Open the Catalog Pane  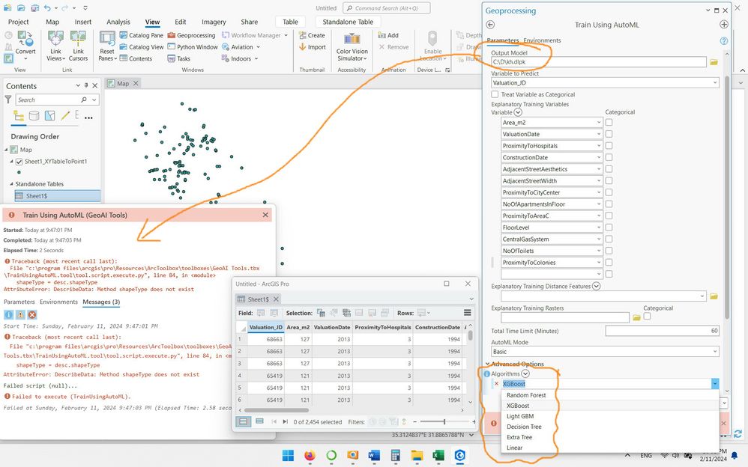pos(141,35)
